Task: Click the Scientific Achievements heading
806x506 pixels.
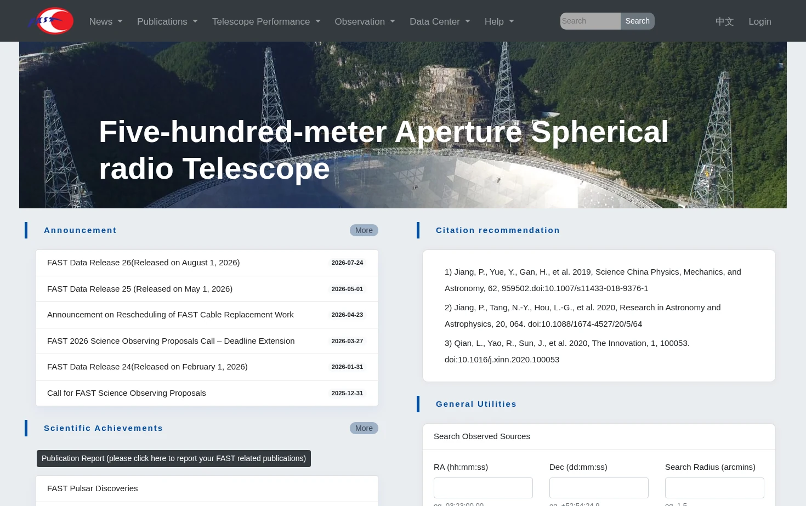Action: 103,428
